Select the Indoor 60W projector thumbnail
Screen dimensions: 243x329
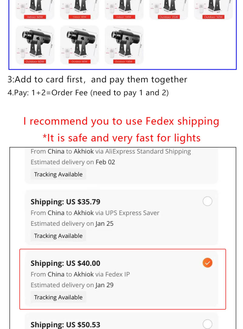click(35, 9)
